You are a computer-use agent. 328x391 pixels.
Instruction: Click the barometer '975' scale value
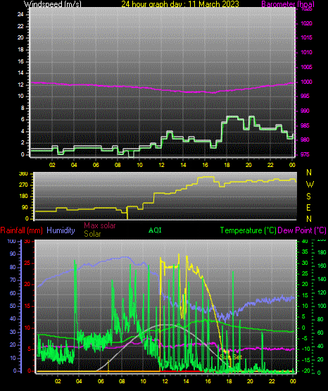coord(305,154)
